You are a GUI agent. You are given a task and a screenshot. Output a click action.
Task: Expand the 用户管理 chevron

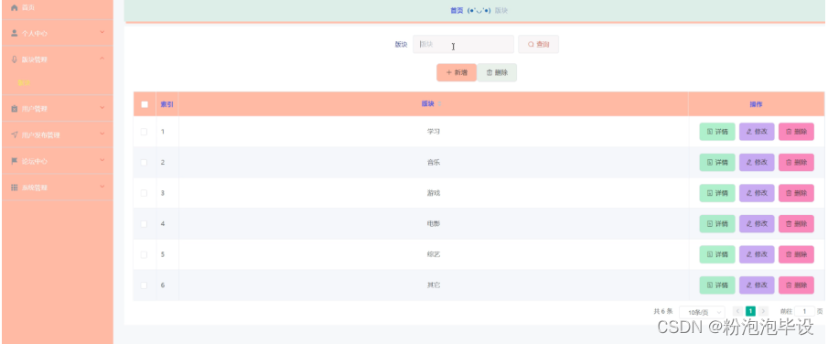(x=102, y=108)
